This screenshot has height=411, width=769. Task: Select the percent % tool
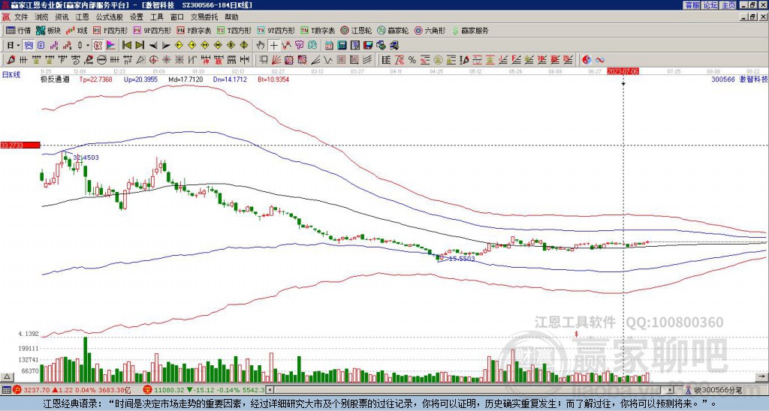click(x=412, y=60)
